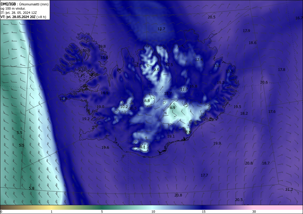303x214 pixels.
Task: Click the 19.1 map value
Action: point(171,136)
